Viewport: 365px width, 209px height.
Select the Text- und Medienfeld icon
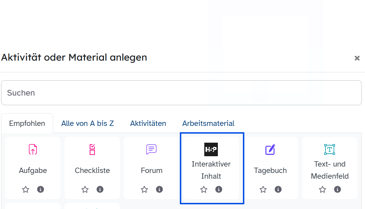(330, 149)
